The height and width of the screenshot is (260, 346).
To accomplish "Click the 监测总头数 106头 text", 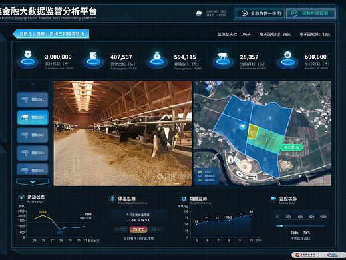I will [234, 34].
